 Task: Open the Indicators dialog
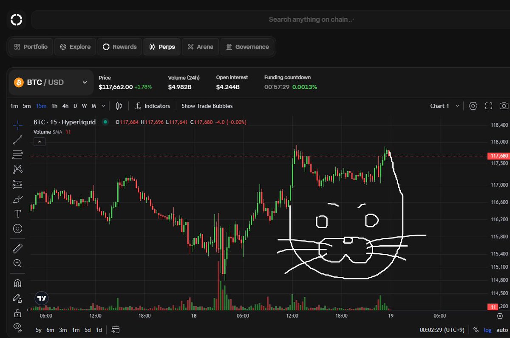click(153, 106)
